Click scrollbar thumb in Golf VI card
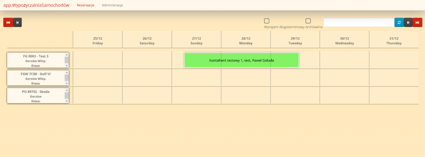This screenshot has width=425, height=157. 67,78
